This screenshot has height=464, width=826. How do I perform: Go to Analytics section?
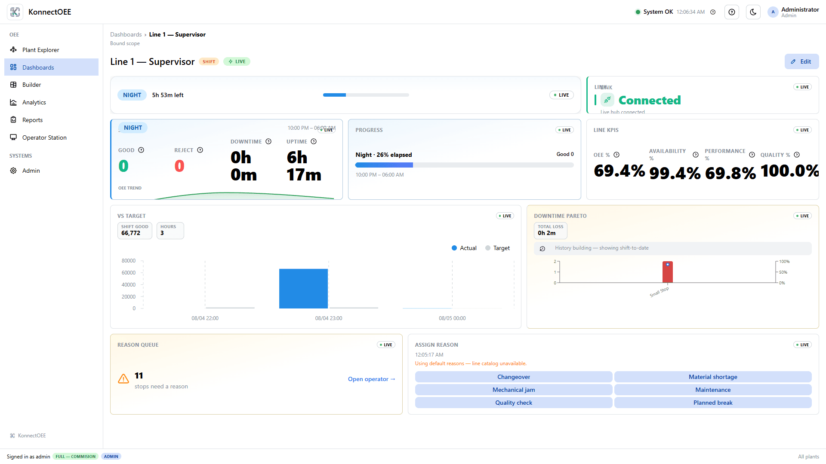point(51,102)
